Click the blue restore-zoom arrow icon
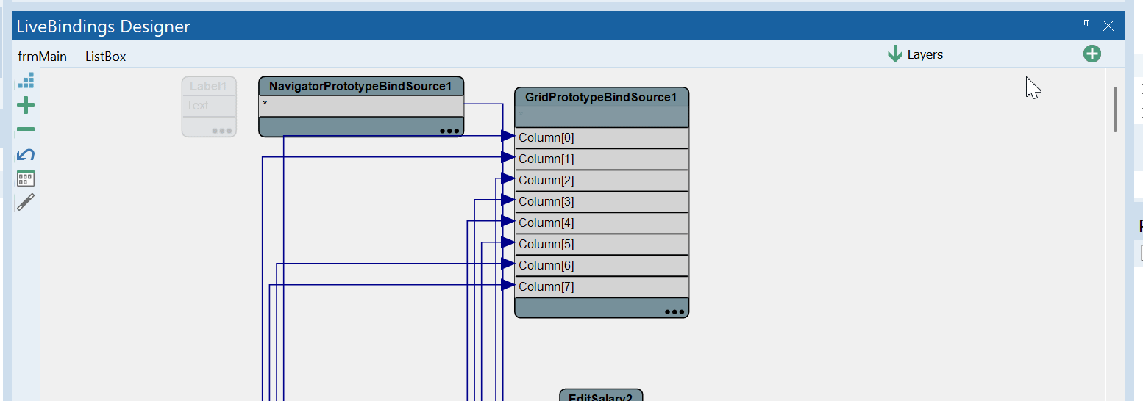 tap(26, 154)
